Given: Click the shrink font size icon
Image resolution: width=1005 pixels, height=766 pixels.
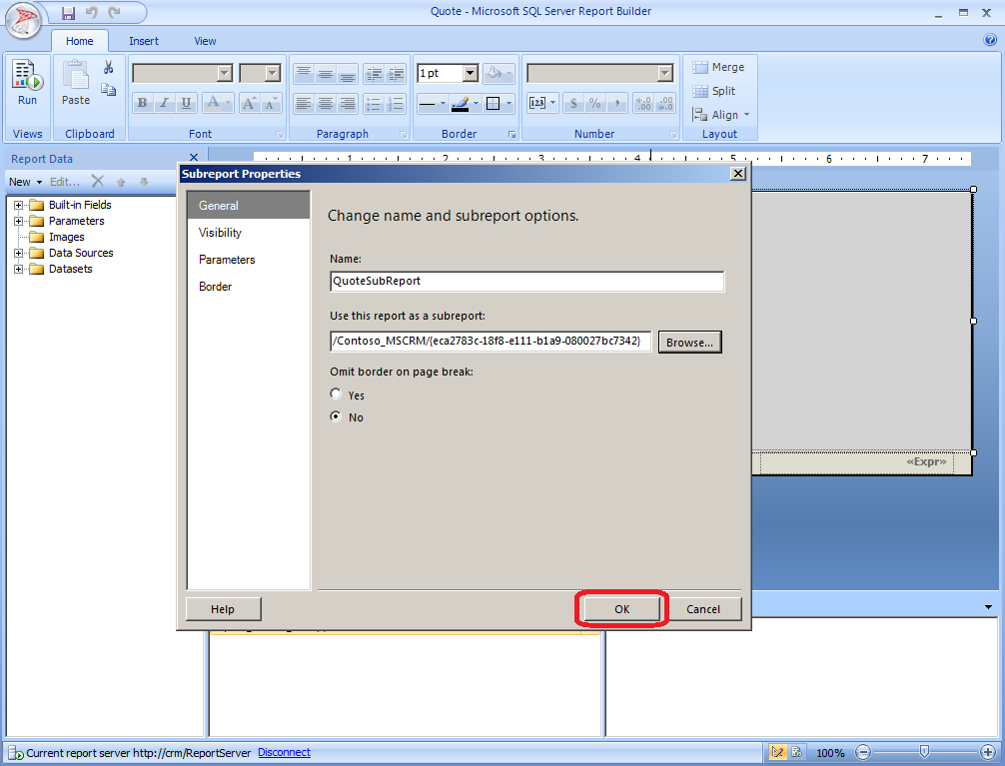Looking at the screenshot, I should pyautogui.click(x=271, y=103).
